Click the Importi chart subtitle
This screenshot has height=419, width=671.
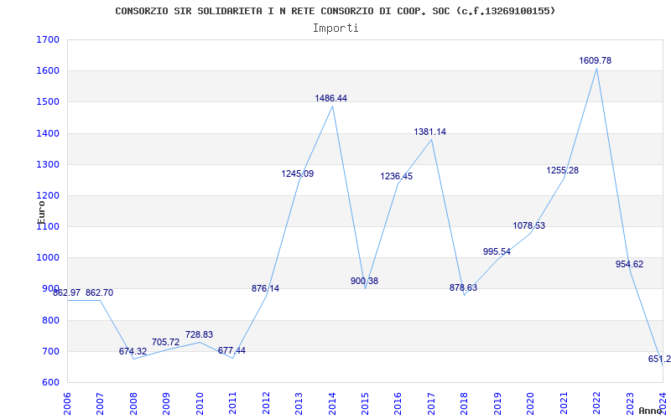click(335, 28)
